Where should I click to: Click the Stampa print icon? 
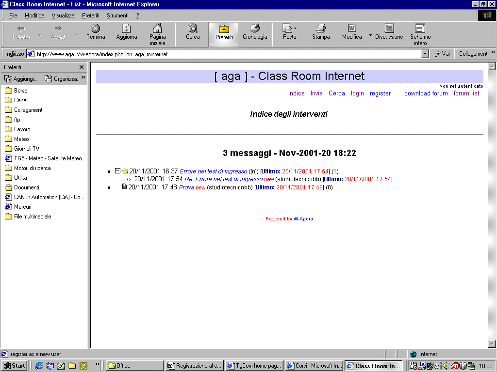[321, 29]
